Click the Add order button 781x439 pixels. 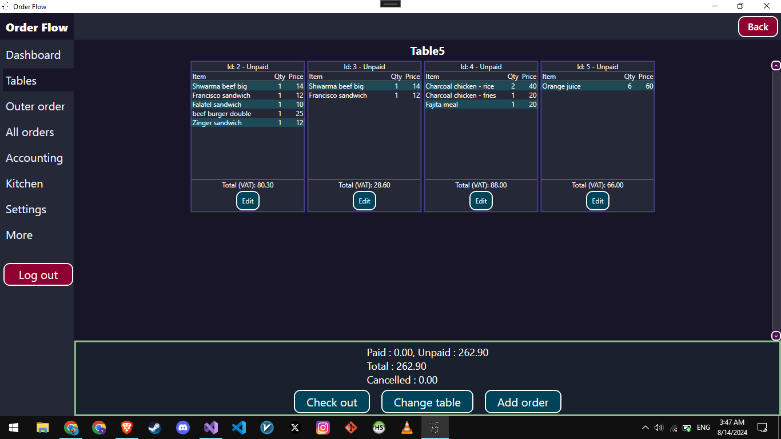click(x=523, y=402)
